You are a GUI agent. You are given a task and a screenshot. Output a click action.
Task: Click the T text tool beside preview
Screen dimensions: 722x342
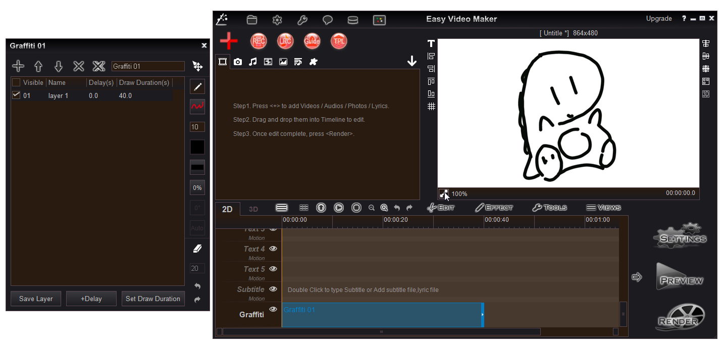(431, 43)
